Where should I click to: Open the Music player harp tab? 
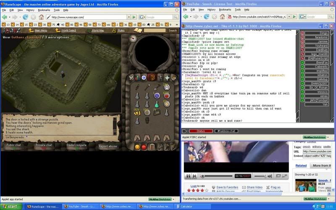point(173,147)
